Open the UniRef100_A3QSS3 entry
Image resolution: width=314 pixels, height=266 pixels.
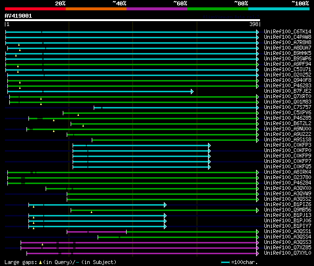288,242
